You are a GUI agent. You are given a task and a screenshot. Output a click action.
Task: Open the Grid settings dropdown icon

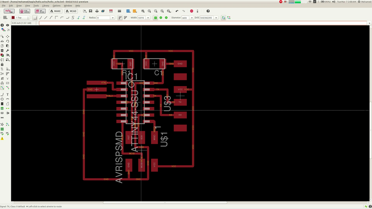pos(5,18)
